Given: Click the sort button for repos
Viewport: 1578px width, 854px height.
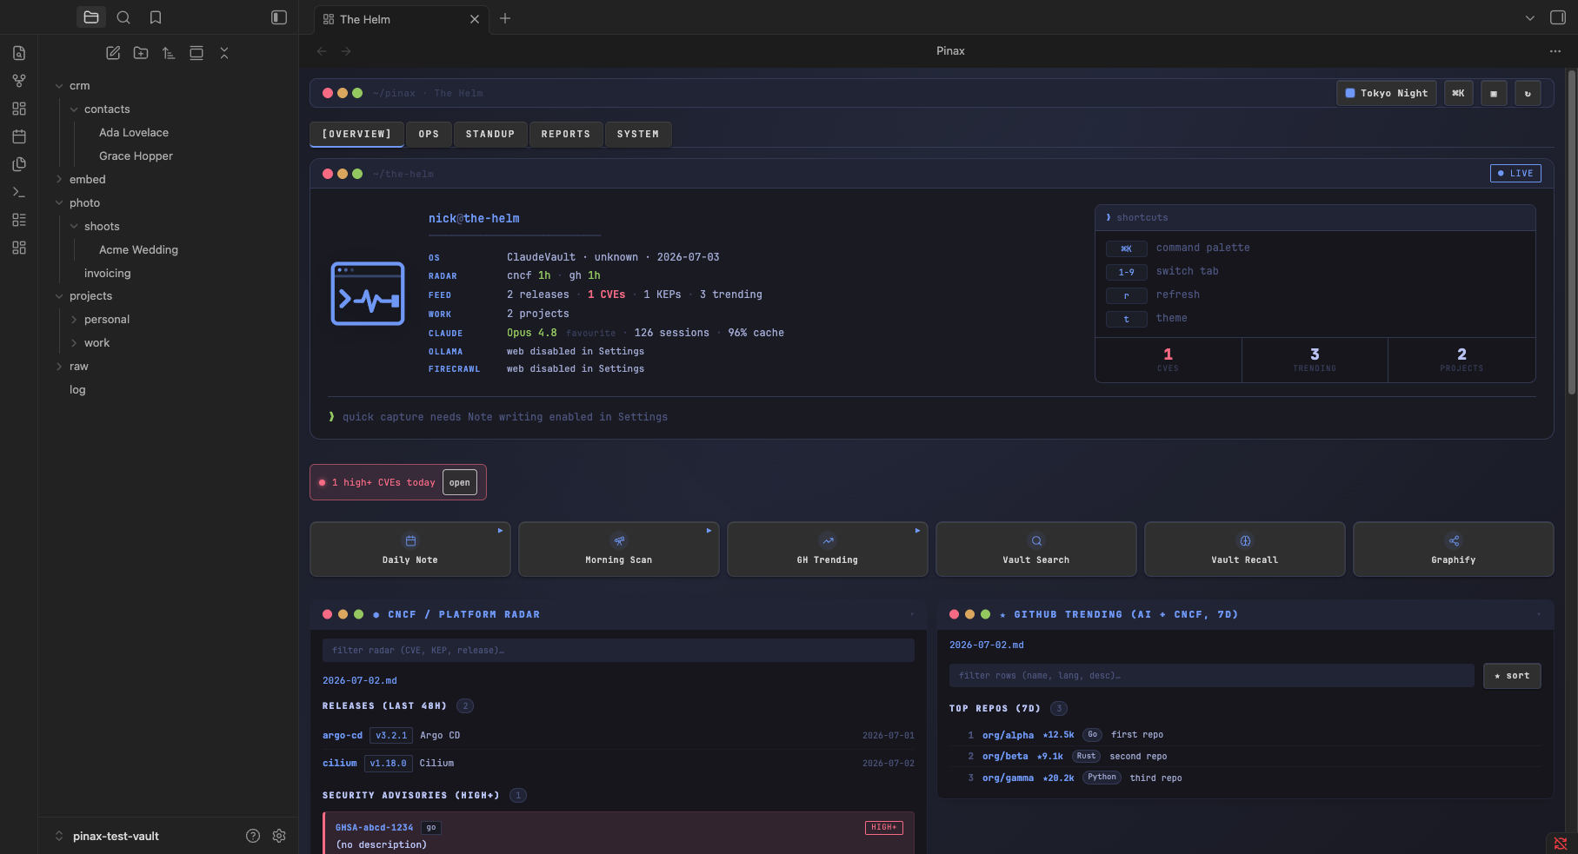Looking at the screenshot, I should pos(1512,675).
